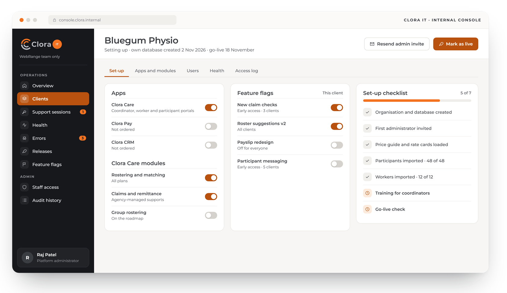This screenshot has height=293, width=507.
Task: Switch off Rostering and matching module
Action: pos(211,178)
